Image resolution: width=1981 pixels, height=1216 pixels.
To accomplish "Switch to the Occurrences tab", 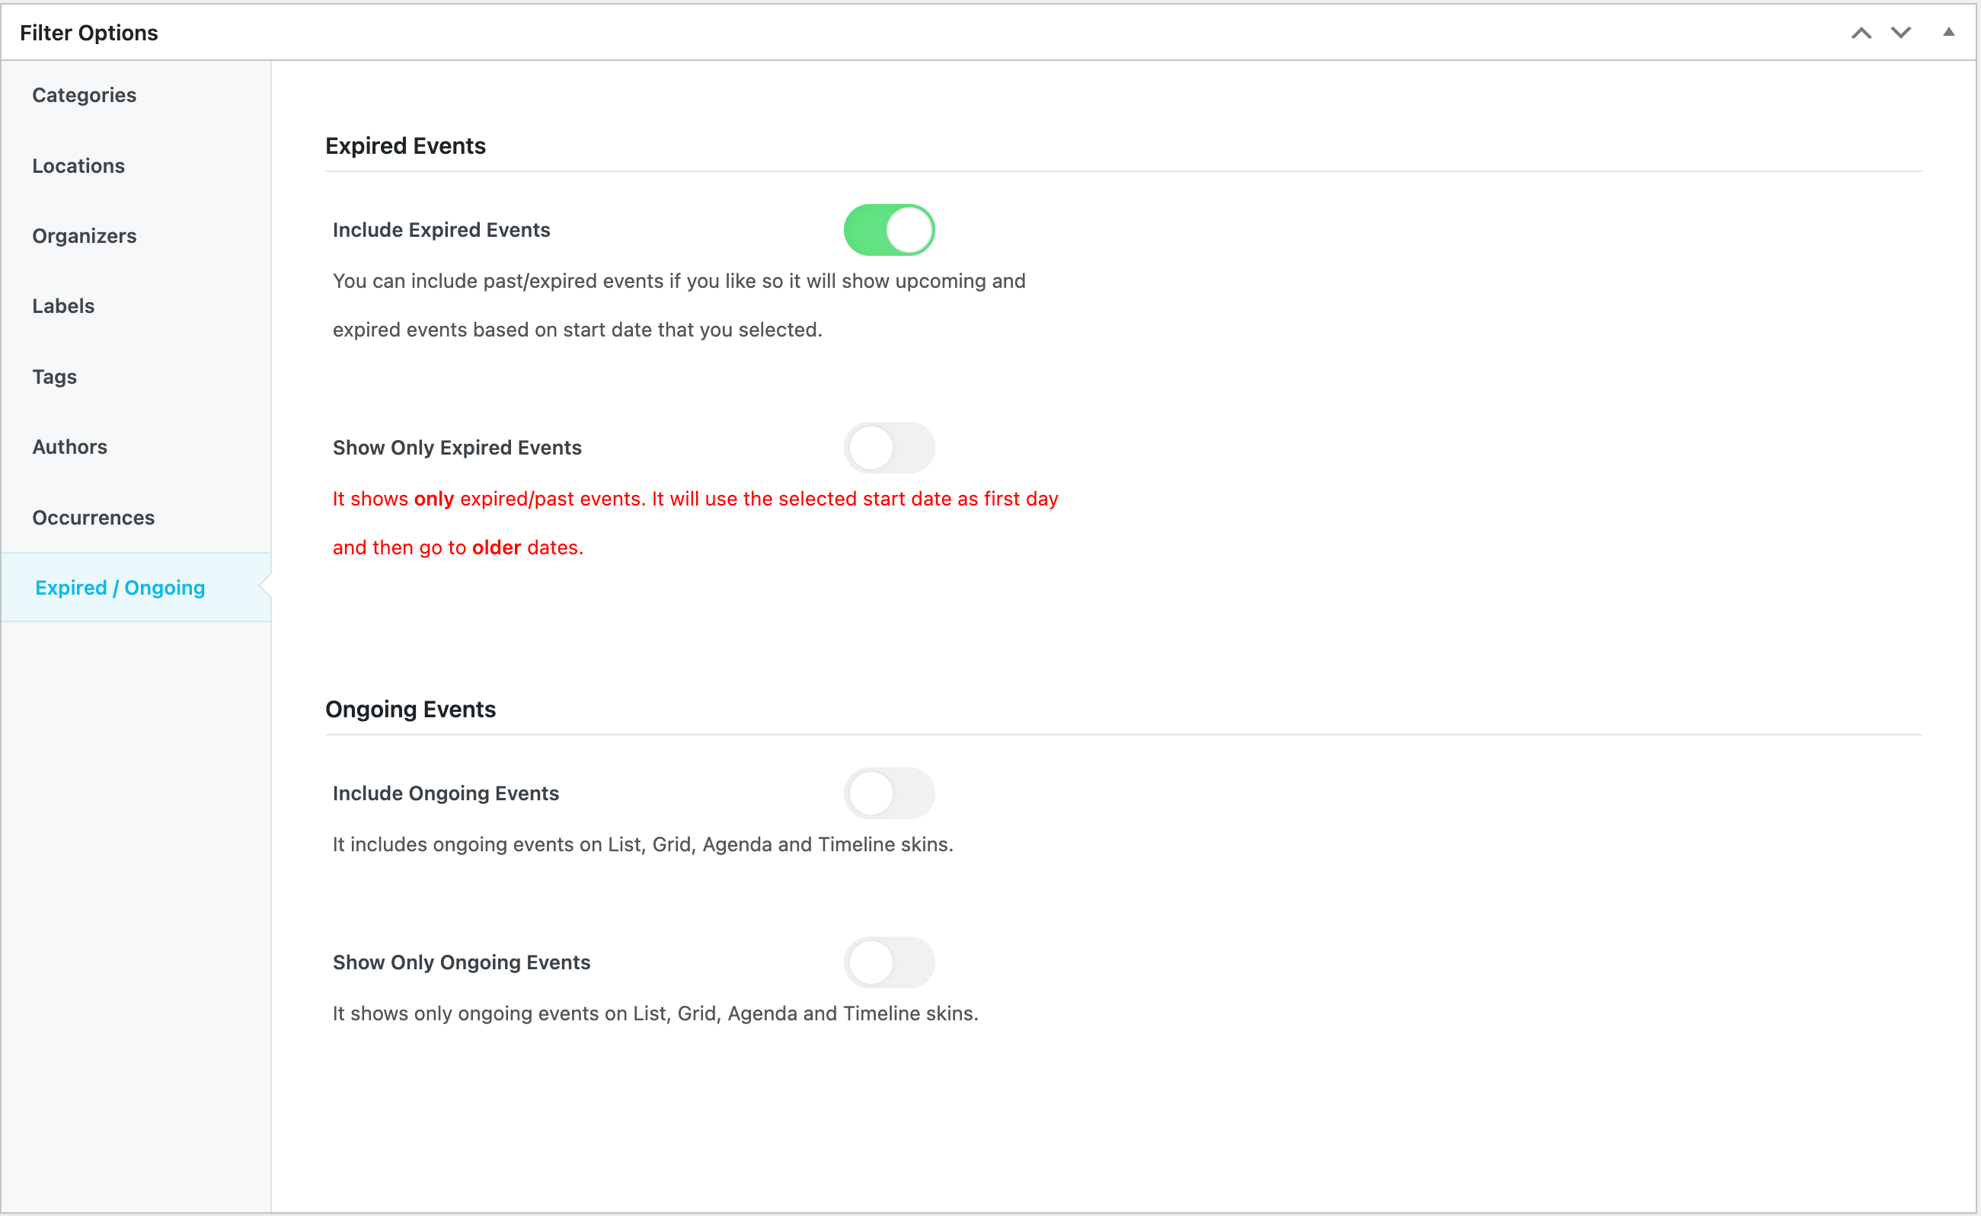I will click(x=93, y=517).
